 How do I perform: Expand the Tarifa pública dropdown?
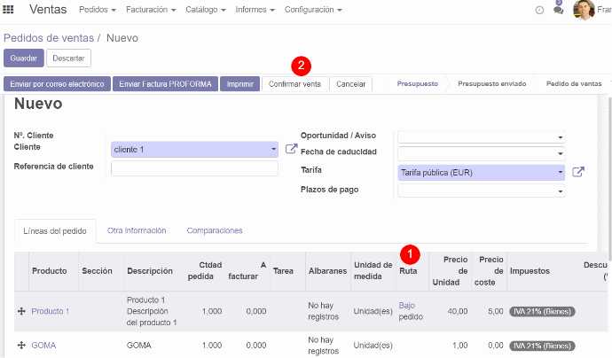tap(560, 173)
